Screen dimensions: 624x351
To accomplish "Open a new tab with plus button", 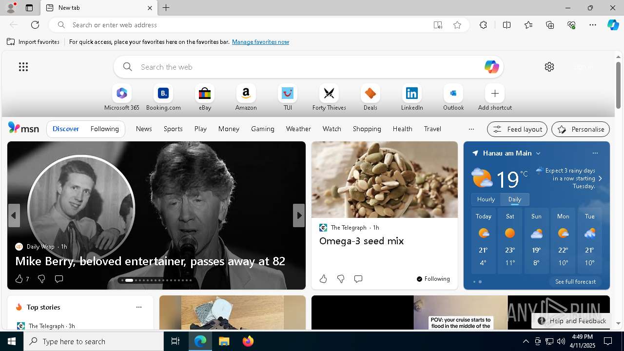I will point(166,8).
